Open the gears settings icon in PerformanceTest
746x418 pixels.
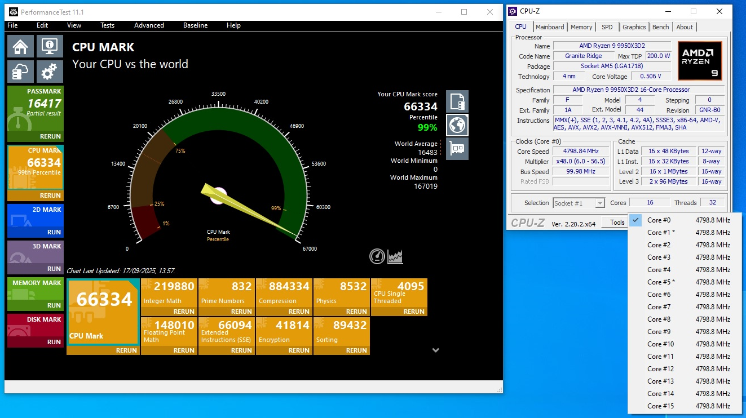pyautogui.click(x=50, y=72)
